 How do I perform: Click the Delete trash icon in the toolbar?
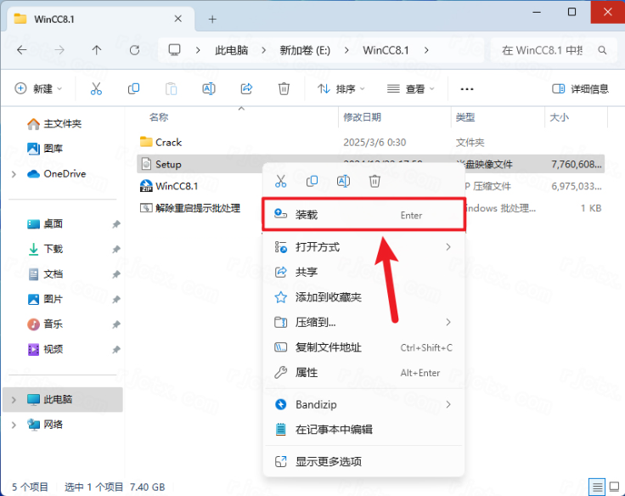284,88
